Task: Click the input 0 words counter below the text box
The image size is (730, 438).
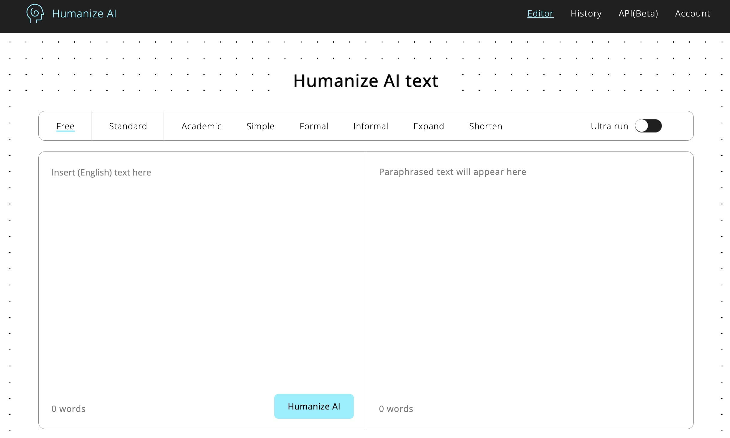Action: coord(68,409)
